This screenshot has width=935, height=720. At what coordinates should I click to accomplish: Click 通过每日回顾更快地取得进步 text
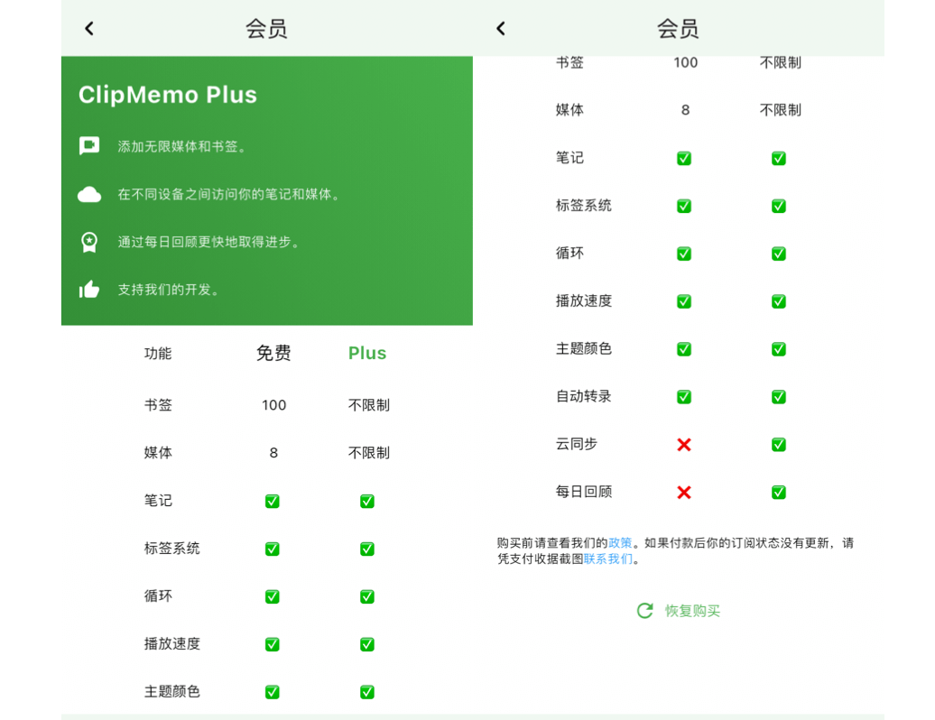[208, 242]
